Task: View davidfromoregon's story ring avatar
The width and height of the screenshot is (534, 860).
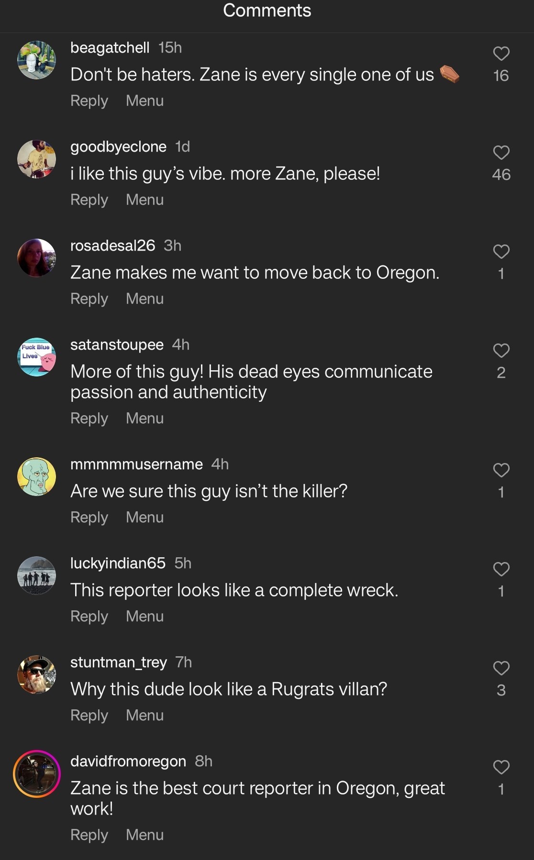Action: [x=36, y=773]
